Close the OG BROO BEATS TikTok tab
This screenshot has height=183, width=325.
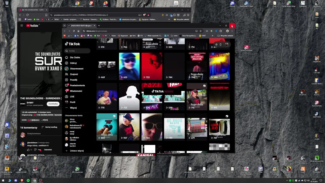(x=94, y=25)
